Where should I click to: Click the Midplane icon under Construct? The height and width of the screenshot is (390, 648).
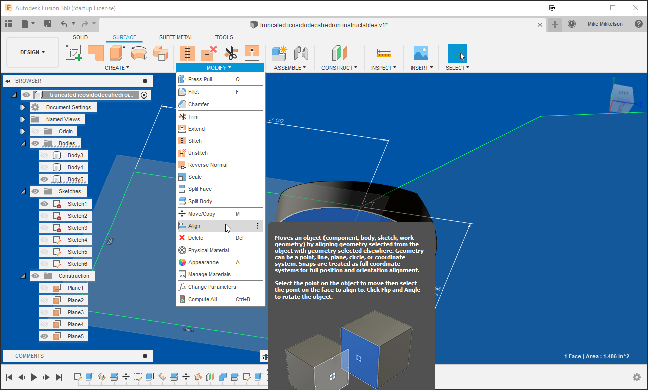point(340,53)
